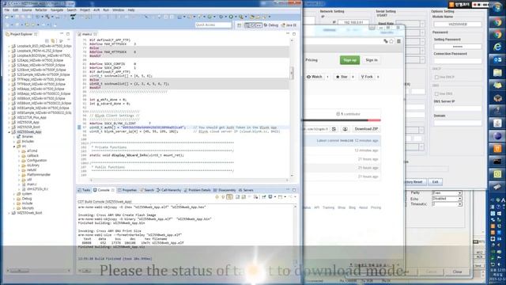Click inside the Quick Access field
This screenshot has height=285, width=506.
213,25
